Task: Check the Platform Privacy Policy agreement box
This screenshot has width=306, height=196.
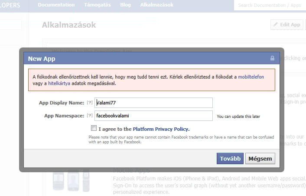Action: point(94,128)
